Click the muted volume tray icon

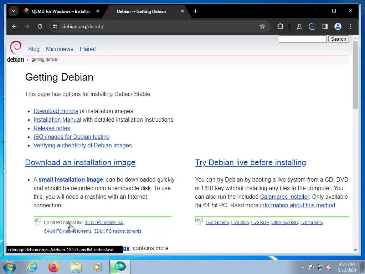pyautogui.click(x=329, y=267)
